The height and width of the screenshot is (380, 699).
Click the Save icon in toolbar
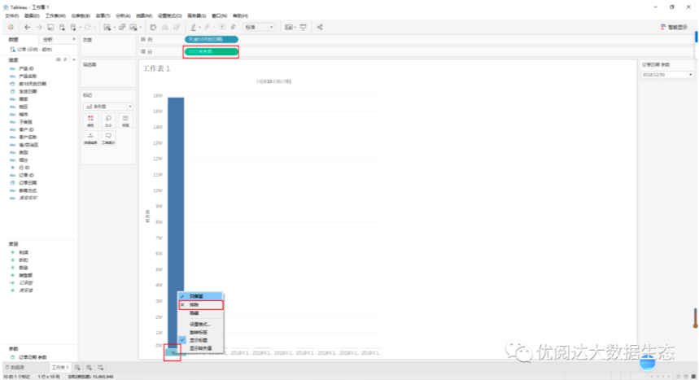(50, 27)
